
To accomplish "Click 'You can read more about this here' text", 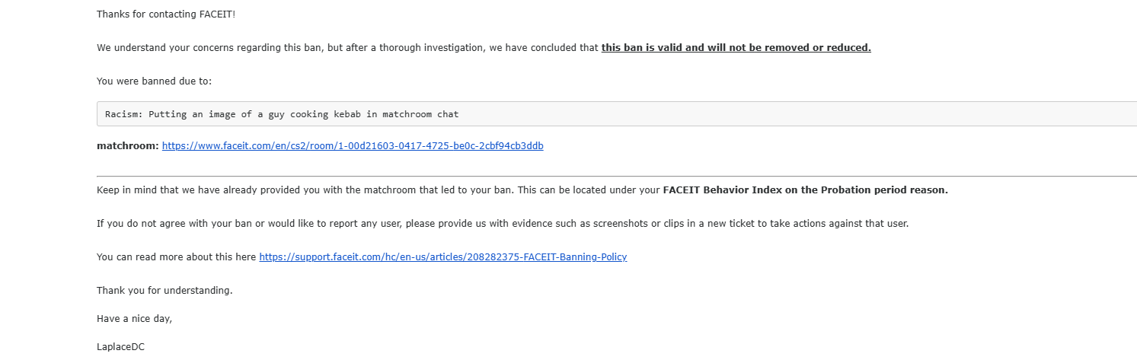I will pyautogui.click(x=176, y=256).
